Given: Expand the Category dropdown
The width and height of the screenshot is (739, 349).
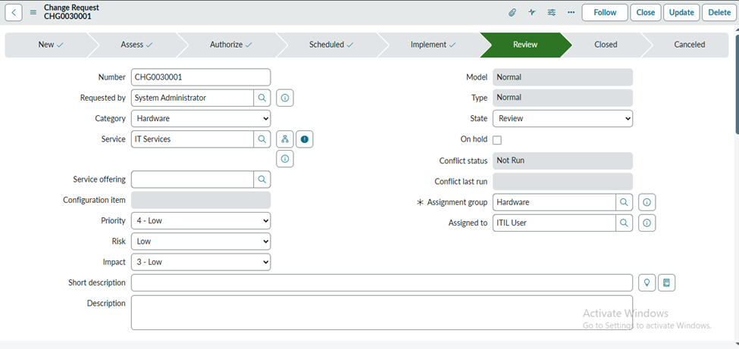Looking at the screenshot, I should pyautogui.click(x=201, y=119).
